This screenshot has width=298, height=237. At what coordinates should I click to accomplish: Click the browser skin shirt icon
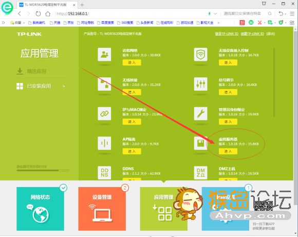(264, 4)
